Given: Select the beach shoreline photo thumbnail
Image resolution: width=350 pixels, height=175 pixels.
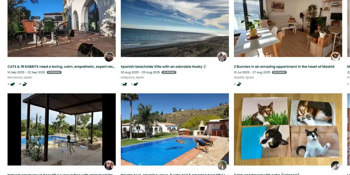Looking at the screenshot, I should (175, 28).
